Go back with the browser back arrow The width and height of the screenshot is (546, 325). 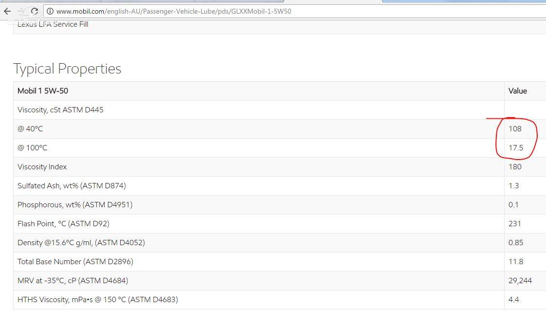click(7, 11)
